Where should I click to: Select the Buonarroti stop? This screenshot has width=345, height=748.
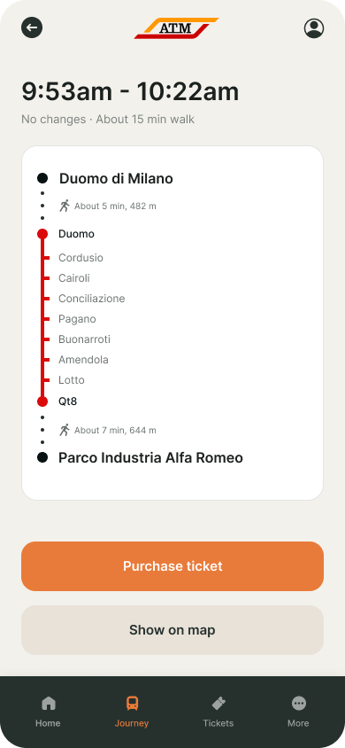[x=84, y=339]
